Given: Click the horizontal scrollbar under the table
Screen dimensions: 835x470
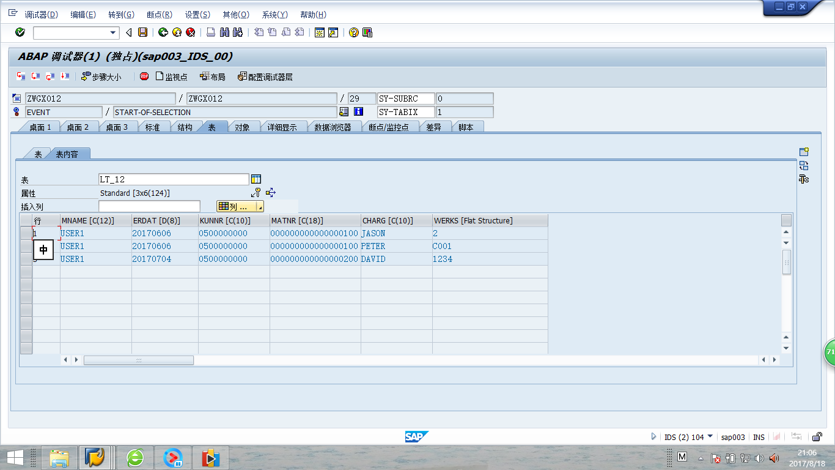Looking at the screenshot, I should coord(138,360).
